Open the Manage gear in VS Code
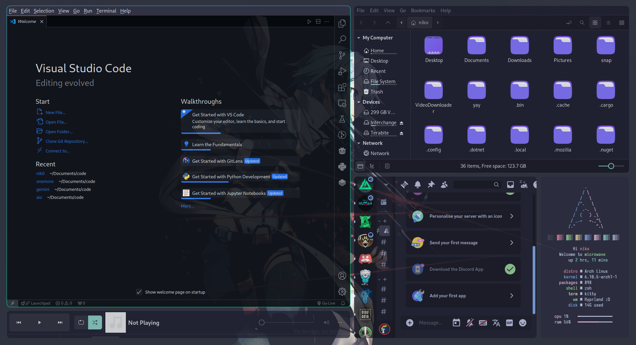Viewport: 636px width, 345px height. click(342, 292)
